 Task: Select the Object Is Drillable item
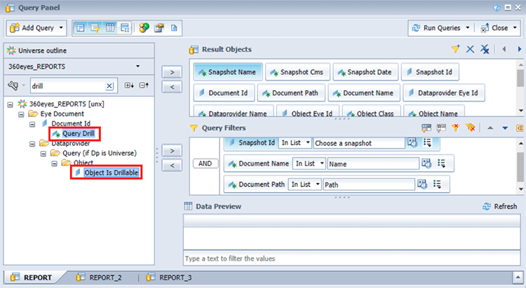(111, 172)
